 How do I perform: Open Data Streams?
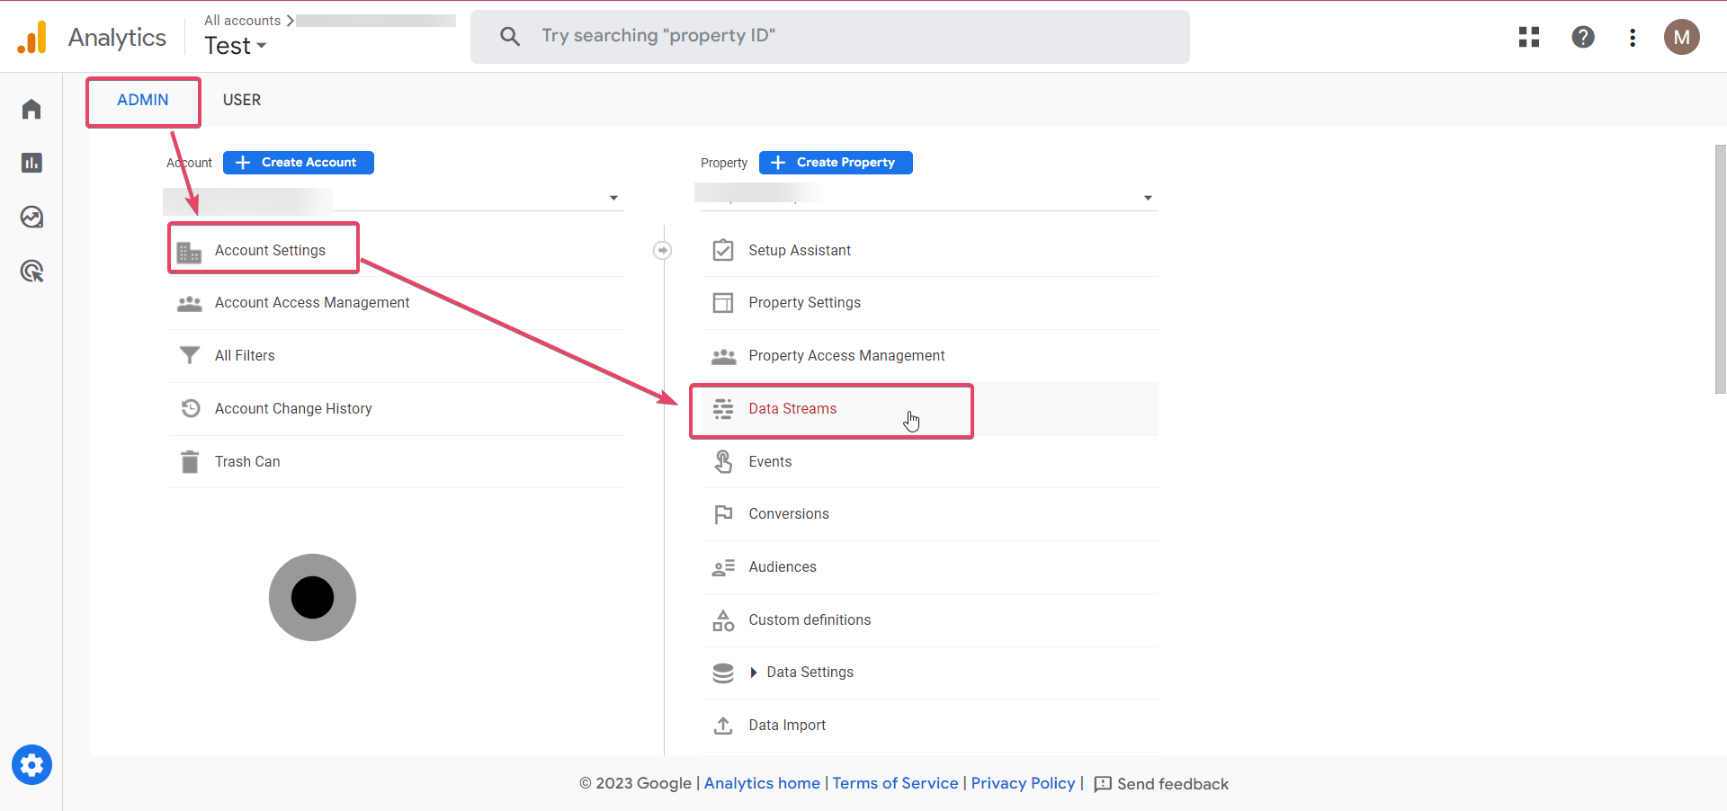929,408
